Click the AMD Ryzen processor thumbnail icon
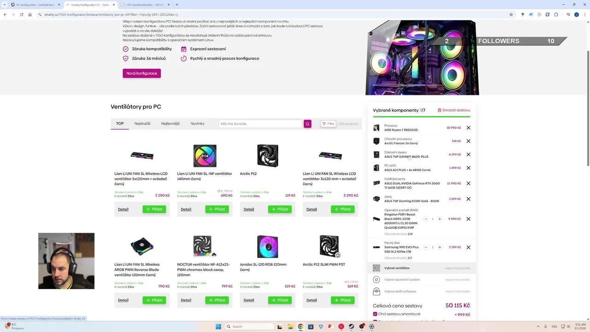The width and height of the screenshot is (590, 332). [377, 128]
